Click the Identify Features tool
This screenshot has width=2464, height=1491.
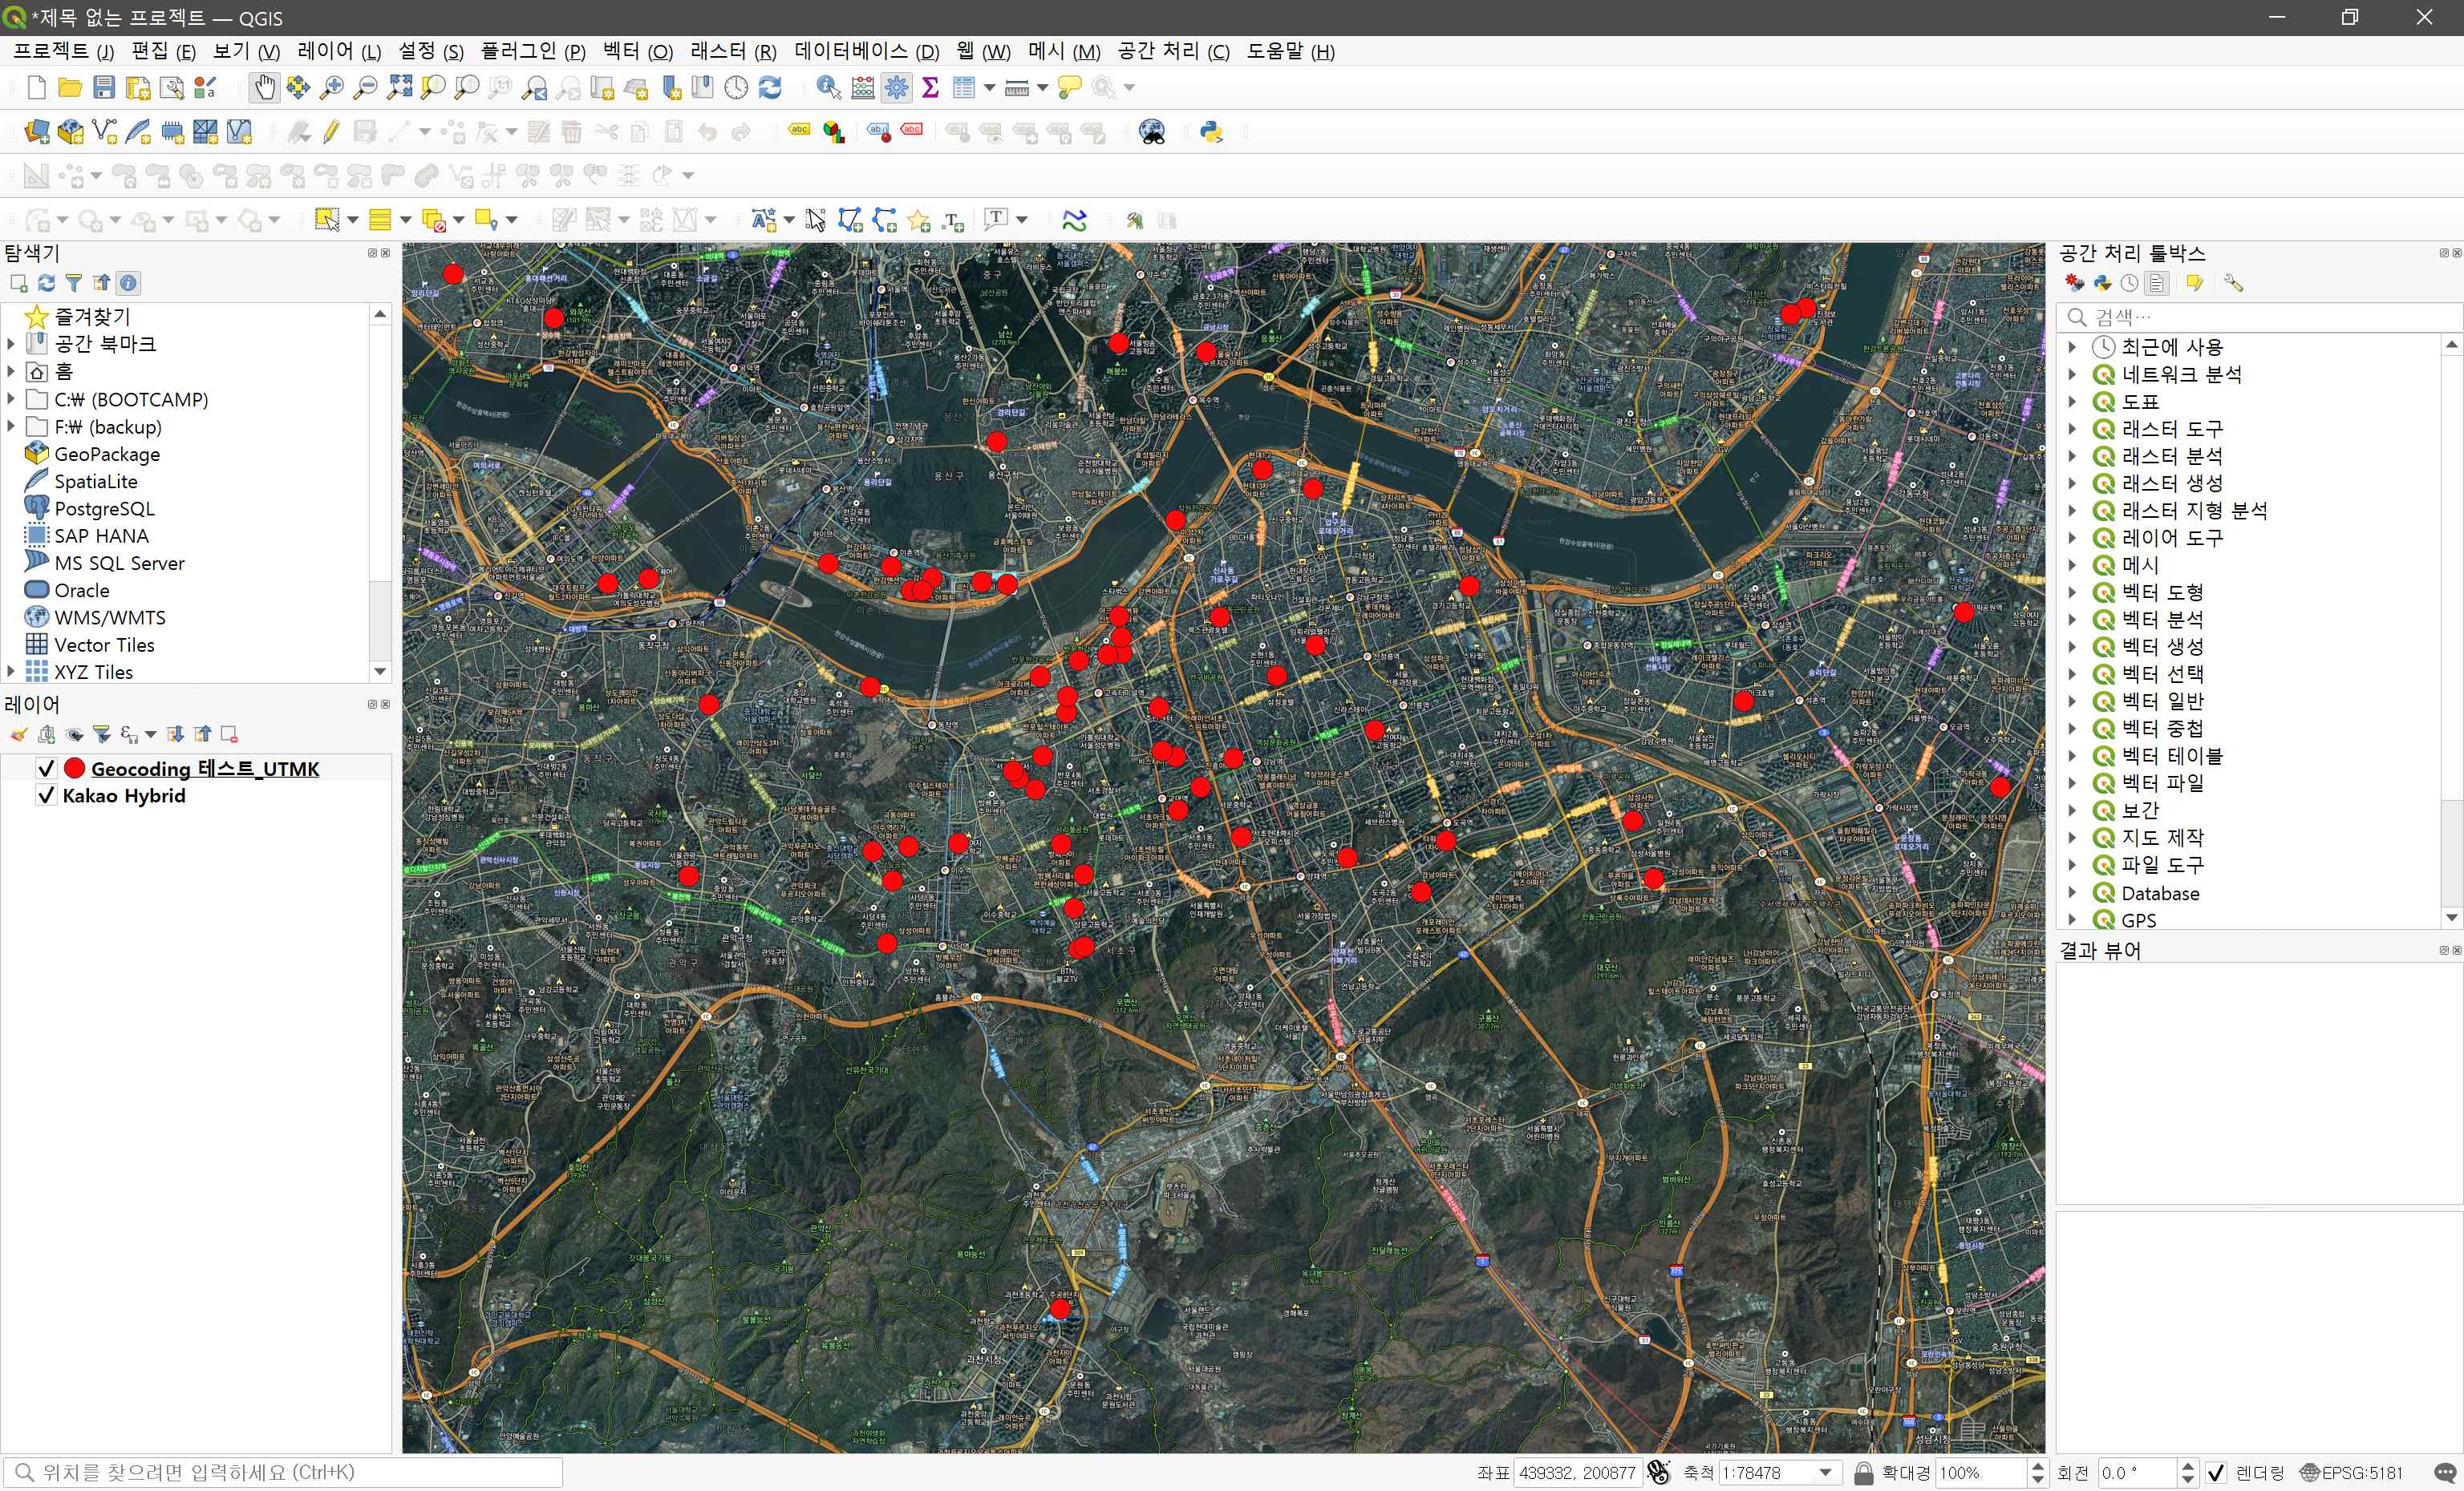[x=828, y=88]
